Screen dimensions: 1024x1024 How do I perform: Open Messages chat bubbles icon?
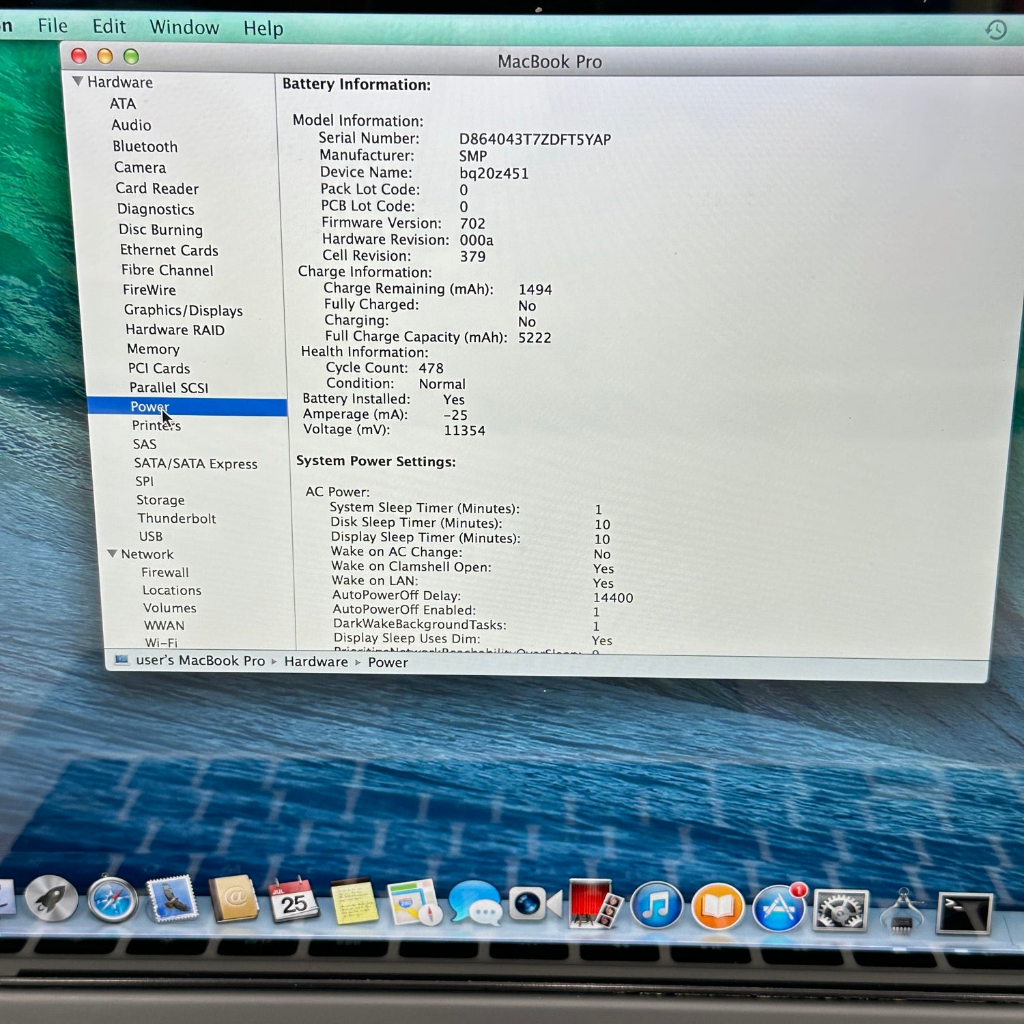click(475, 903)
